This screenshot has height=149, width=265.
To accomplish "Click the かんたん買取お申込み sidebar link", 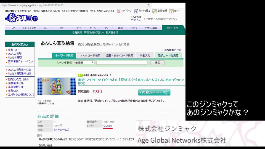I will tap(20, 73).
